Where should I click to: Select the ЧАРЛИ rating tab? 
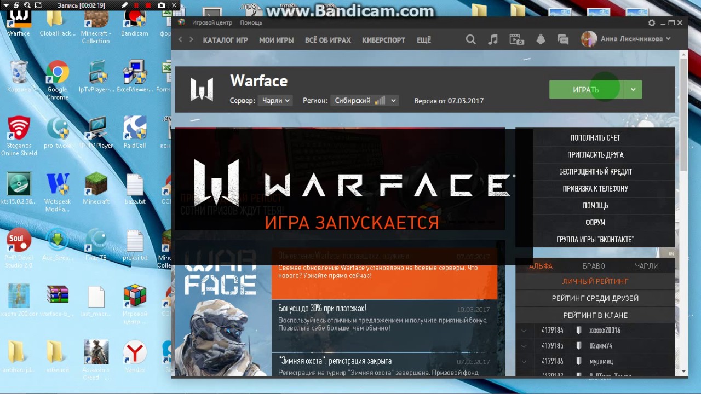click(x=647, y=266)
